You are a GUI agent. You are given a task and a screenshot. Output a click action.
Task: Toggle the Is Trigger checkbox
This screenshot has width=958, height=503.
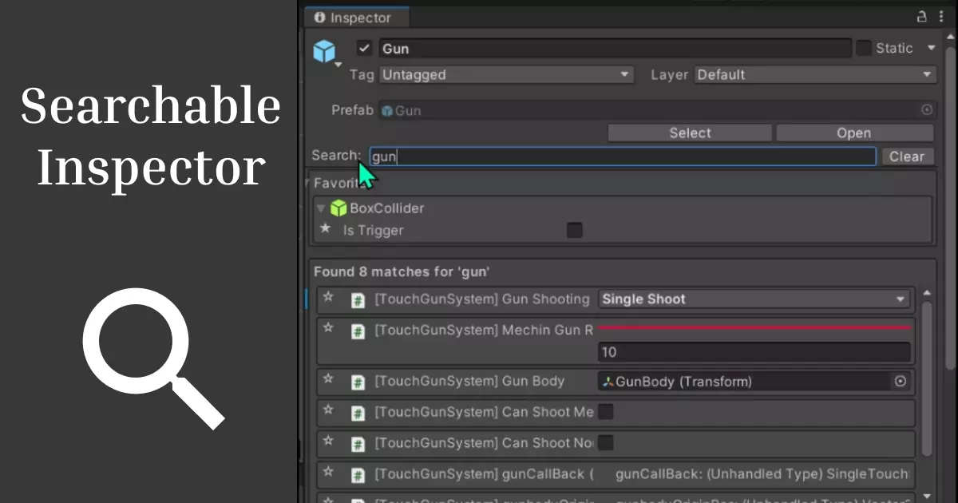[575, 230]
